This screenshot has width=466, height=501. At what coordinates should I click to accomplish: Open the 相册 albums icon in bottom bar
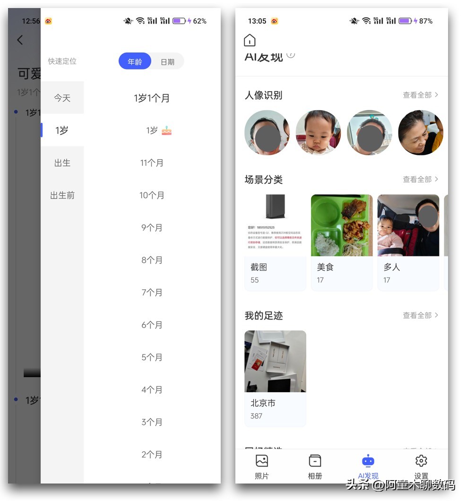pyautogui.click(x=315, y=461)
